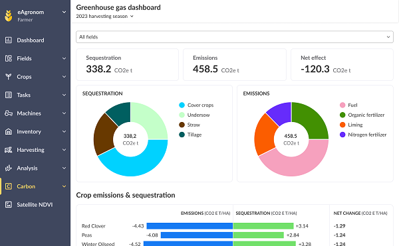Open the All fields dropdown

(x=235, y=37)
